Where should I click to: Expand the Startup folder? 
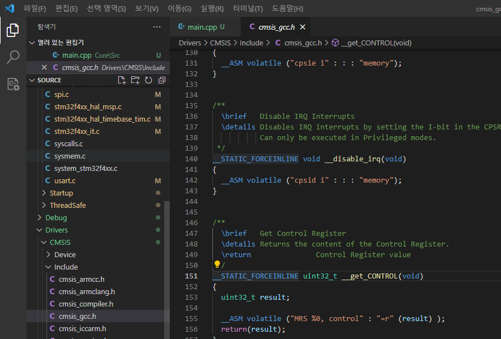(x=61, y=193)
